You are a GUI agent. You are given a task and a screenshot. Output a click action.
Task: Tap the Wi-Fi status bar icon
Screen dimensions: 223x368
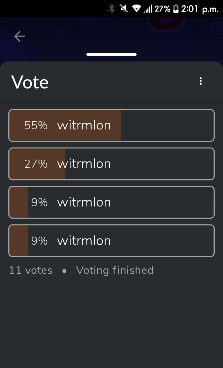click(136, 9)
